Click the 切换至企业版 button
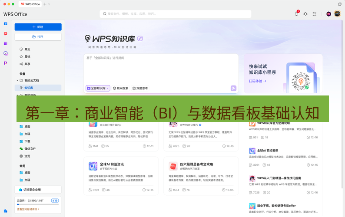 (38, 190)
